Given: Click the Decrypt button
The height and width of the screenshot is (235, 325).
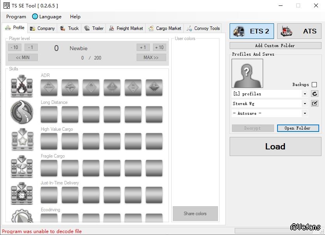Looking at the screenshot, I should (x=253, y=128).
